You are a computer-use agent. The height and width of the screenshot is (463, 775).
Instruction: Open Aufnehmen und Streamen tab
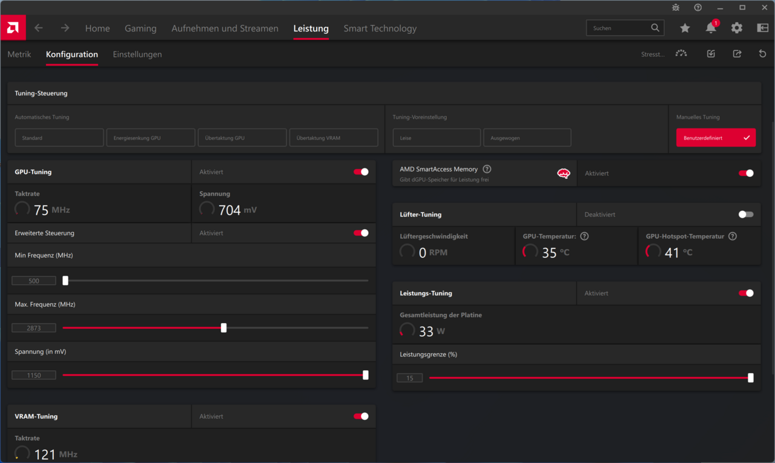click(225, 28)
